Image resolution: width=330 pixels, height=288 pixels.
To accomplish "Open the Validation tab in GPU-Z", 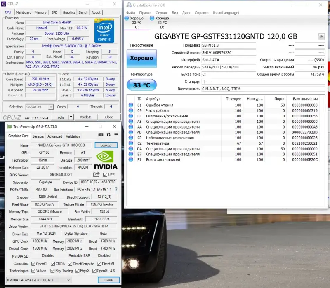I will 73,136.
